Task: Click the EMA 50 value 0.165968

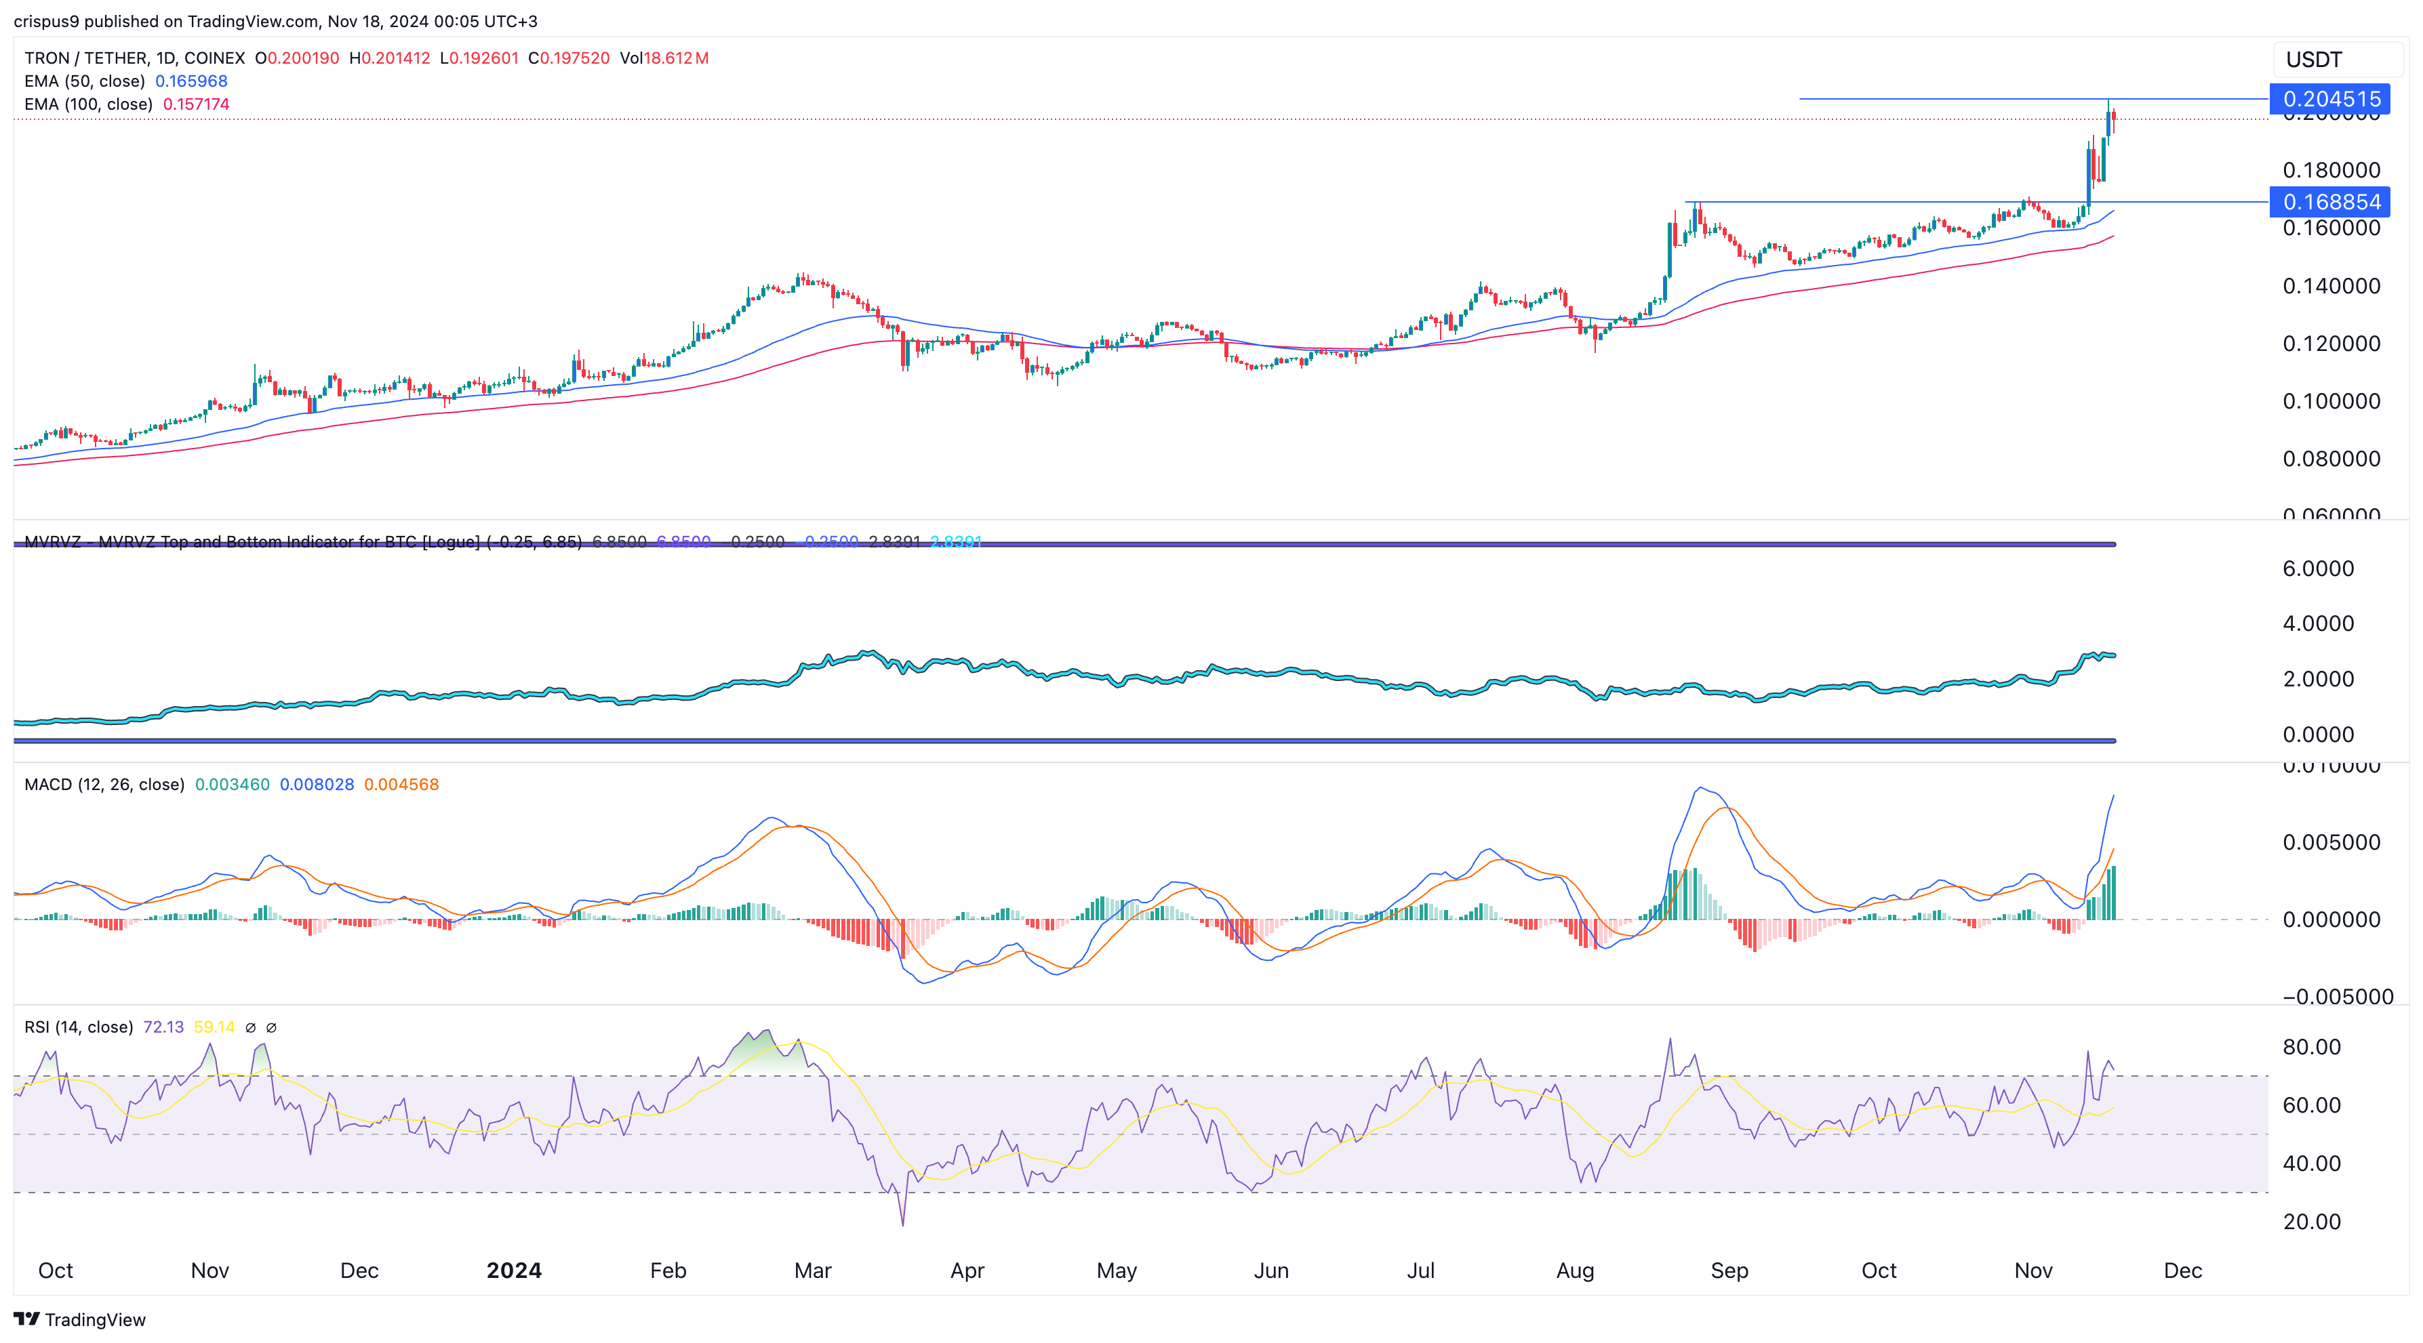Action: coord(191,81)
